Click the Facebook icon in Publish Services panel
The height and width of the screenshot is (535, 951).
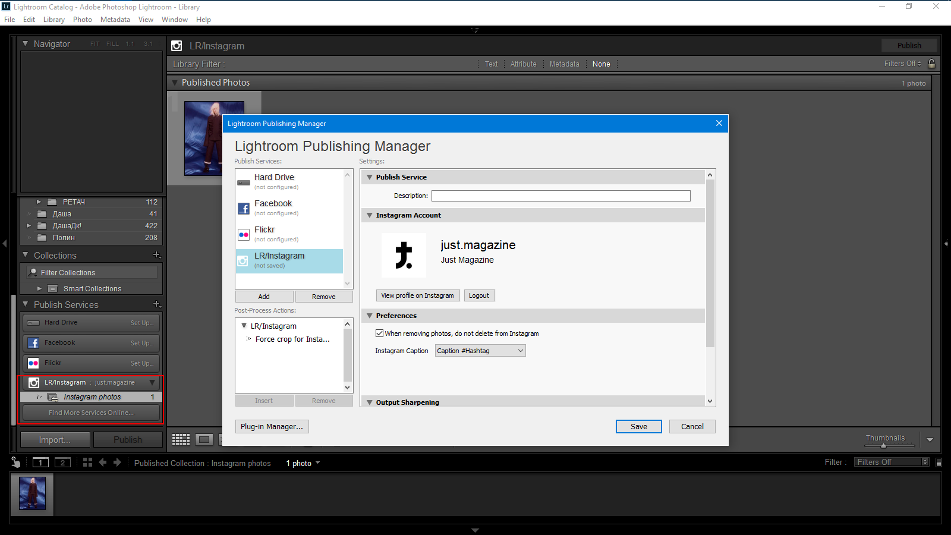tap(33, 343)
